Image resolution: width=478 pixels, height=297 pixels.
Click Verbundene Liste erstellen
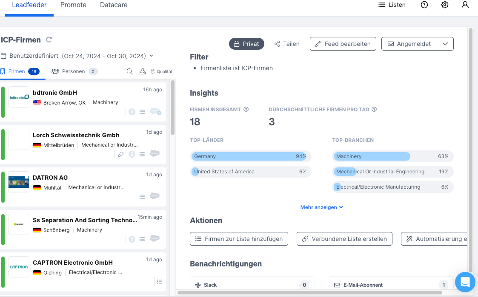[344, 239]
